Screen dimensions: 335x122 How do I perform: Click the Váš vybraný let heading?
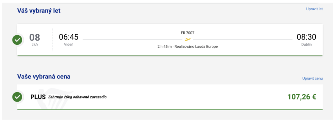click(39, 11)
